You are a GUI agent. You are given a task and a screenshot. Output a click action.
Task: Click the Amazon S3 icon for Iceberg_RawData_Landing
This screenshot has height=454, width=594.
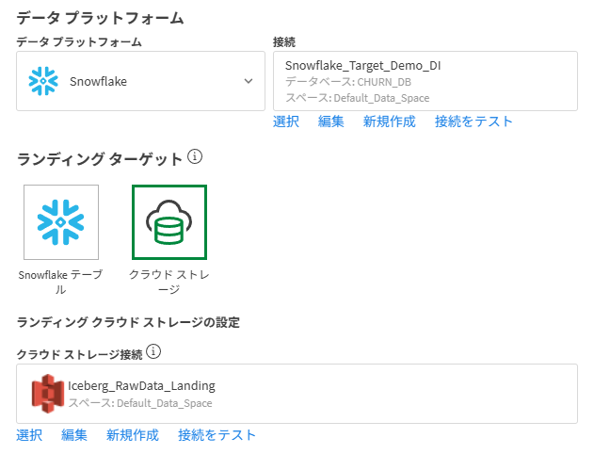(47, 394)
